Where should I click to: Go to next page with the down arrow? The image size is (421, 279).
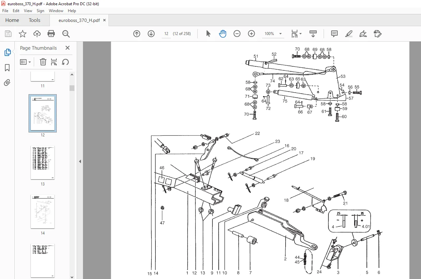tap(151, 34)
